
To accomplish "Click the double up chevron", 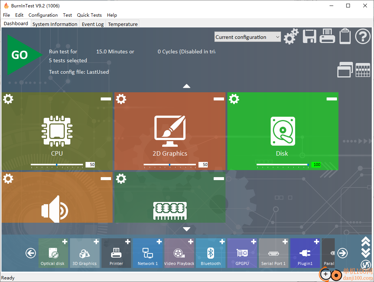I will (365, 242).
